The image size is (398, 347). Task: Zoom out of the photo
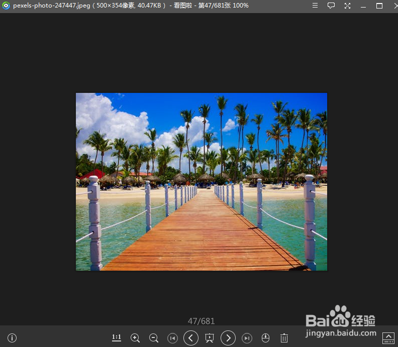[x=154, y=338]
